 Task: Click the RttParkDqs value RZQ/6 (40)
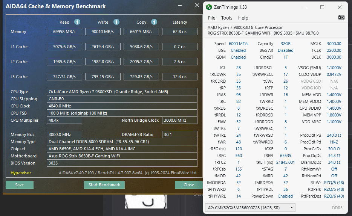point(334,196)
